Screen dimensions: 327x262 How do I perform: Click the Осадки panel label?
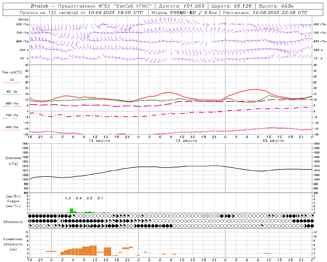coord(13,201)
